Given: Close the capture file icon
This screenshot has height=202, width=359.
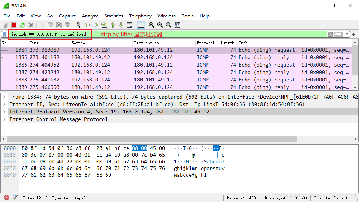Looking at the screenshot, I should 59,25.
